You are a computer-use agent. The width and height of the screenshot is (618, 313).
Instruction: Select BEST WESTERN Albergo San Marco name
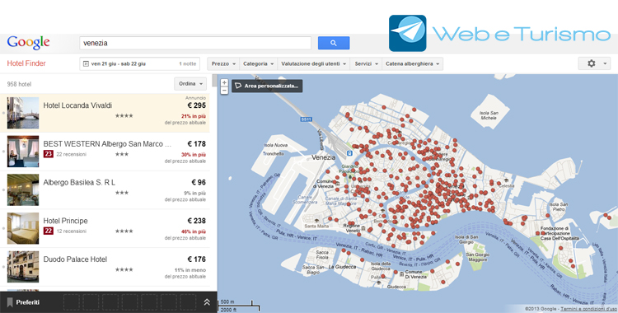(x=107, y=144)
